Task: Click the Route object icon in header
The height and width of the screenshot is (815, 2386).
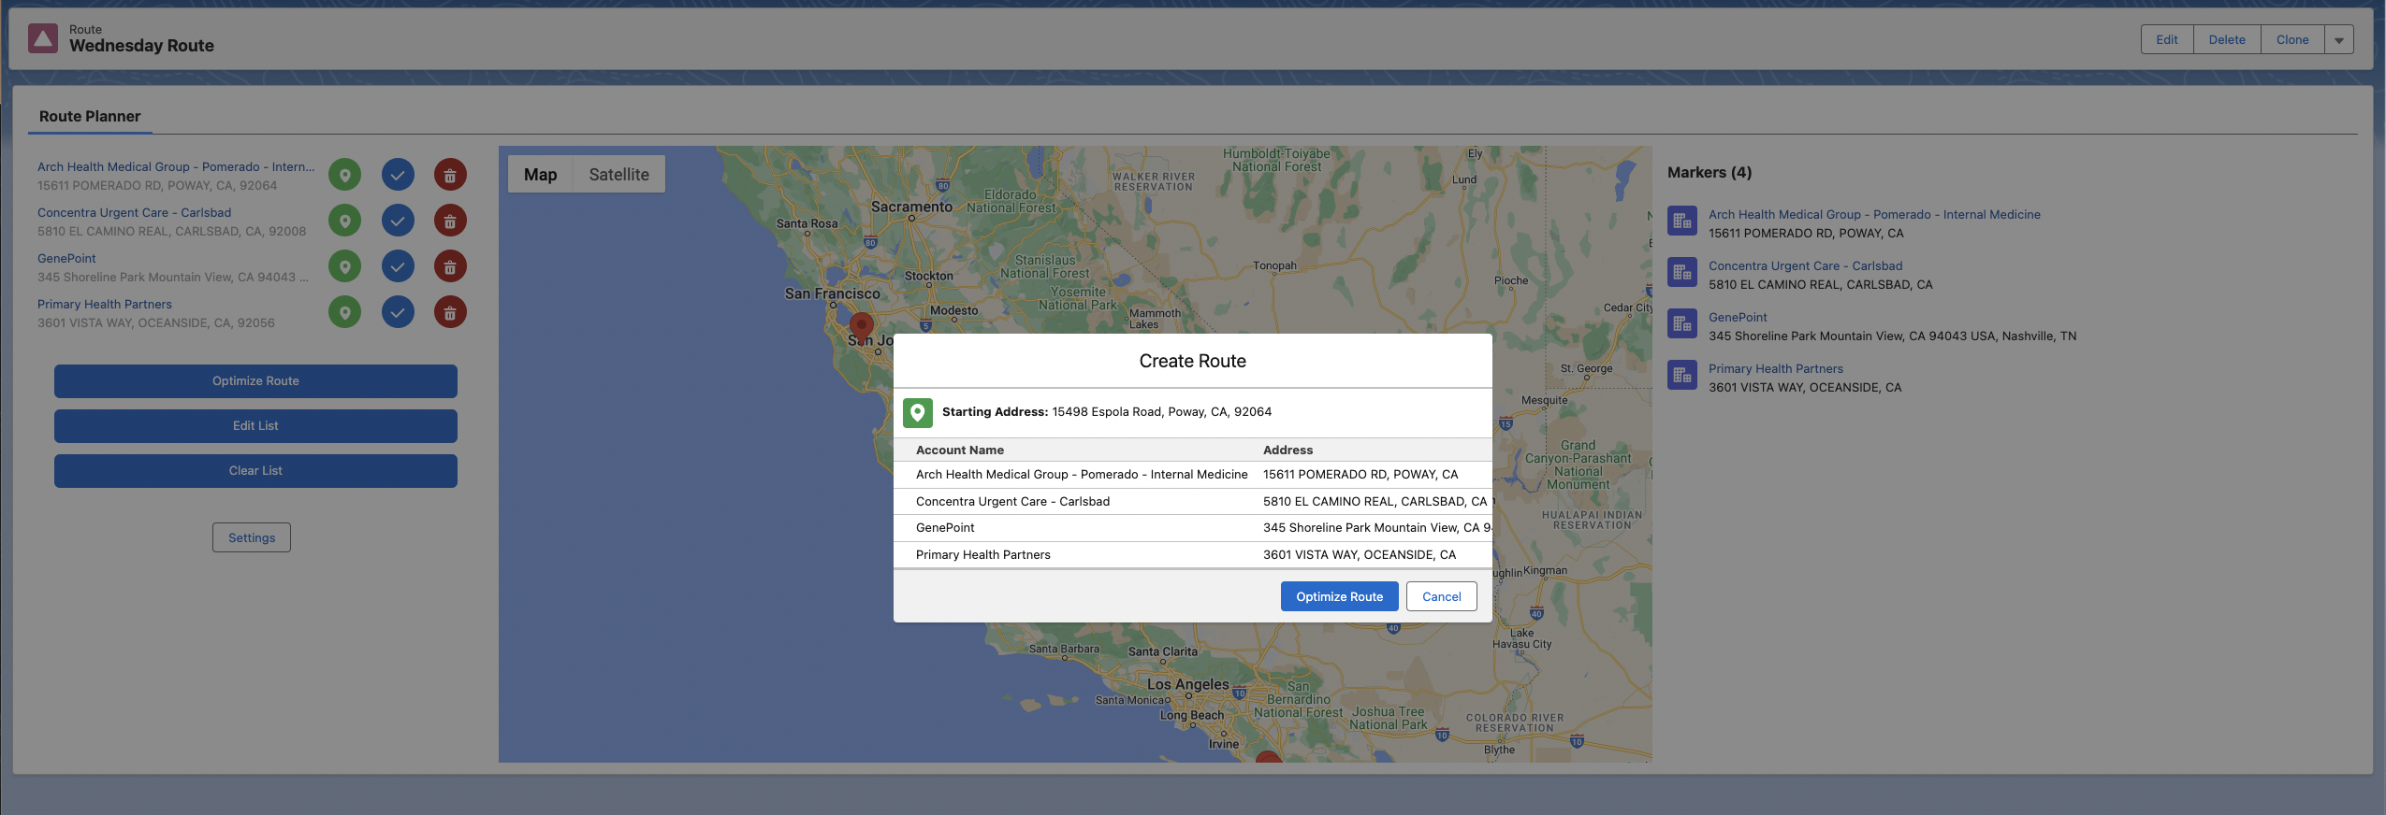Action: (43, 38)
